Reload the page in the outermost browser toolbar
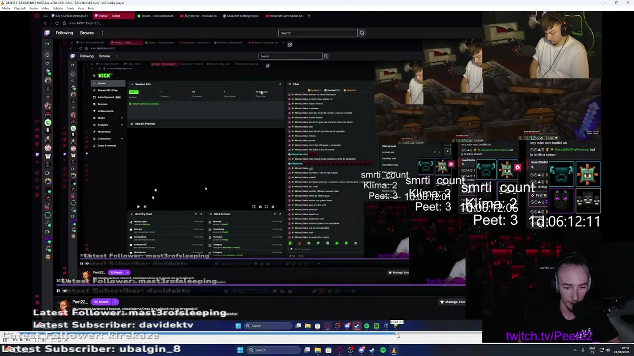The height and width of the screenshot is (356, 634). 57,23
